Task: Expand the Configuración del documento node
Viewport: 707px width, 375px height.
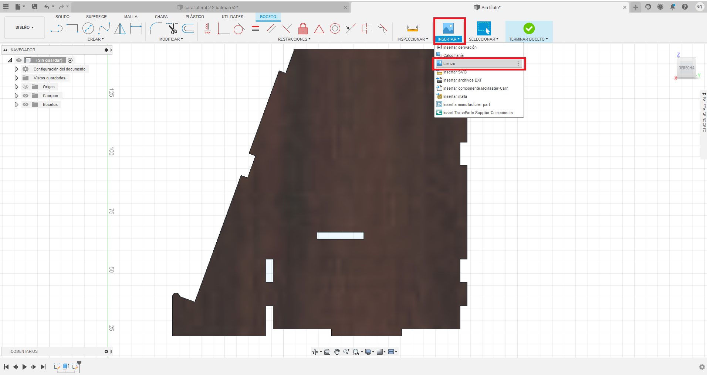Action: click(16, 69)
